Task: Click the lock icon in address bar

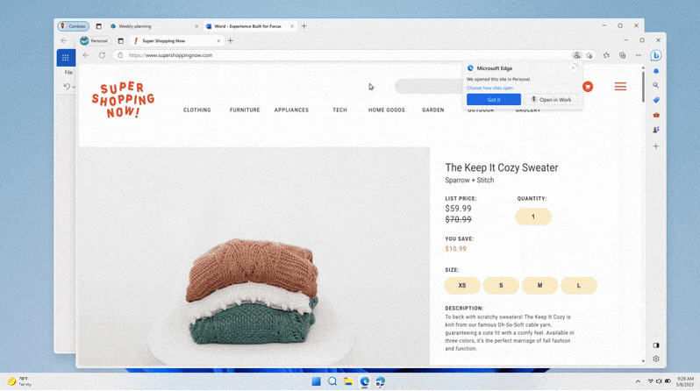Action: point(120,55)
